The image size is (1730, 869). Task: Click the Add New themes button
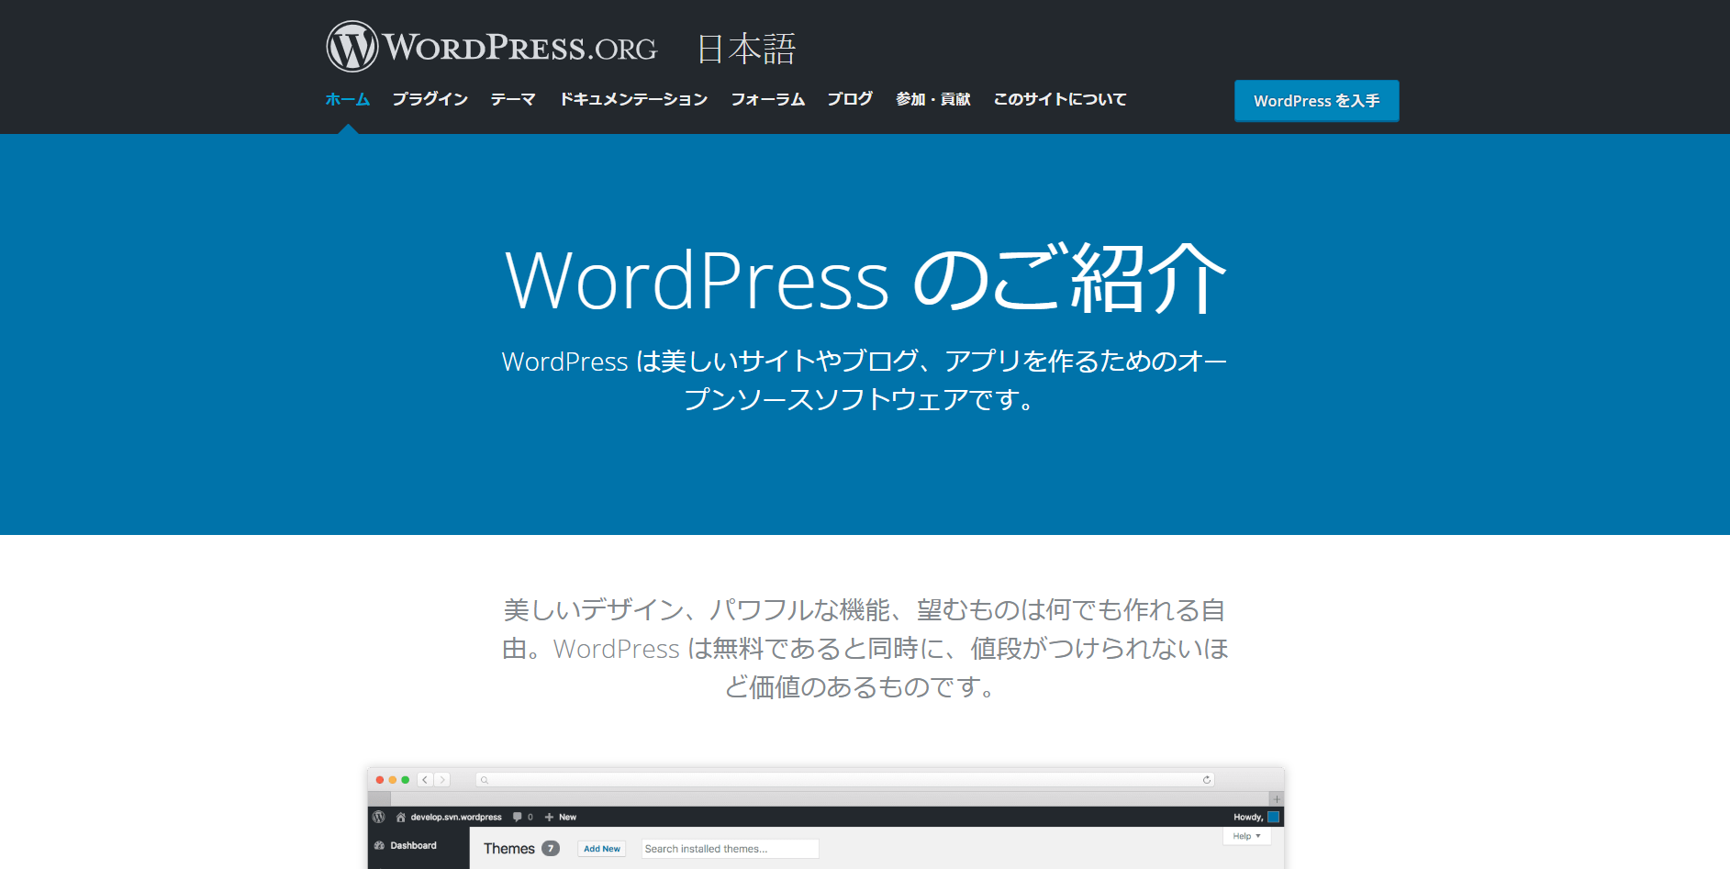pos(601,849)
